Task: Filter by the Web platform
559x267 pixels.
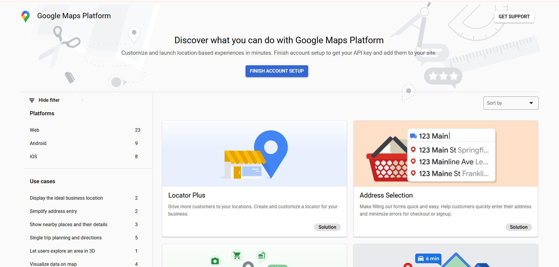Action: click(x=34, y=130)
